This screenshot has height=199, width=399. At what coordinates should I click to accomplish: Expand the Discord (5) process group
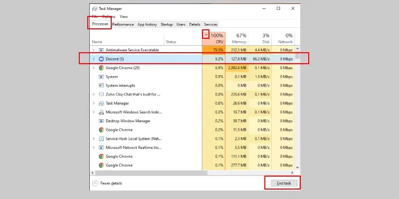tap(93, 59)
